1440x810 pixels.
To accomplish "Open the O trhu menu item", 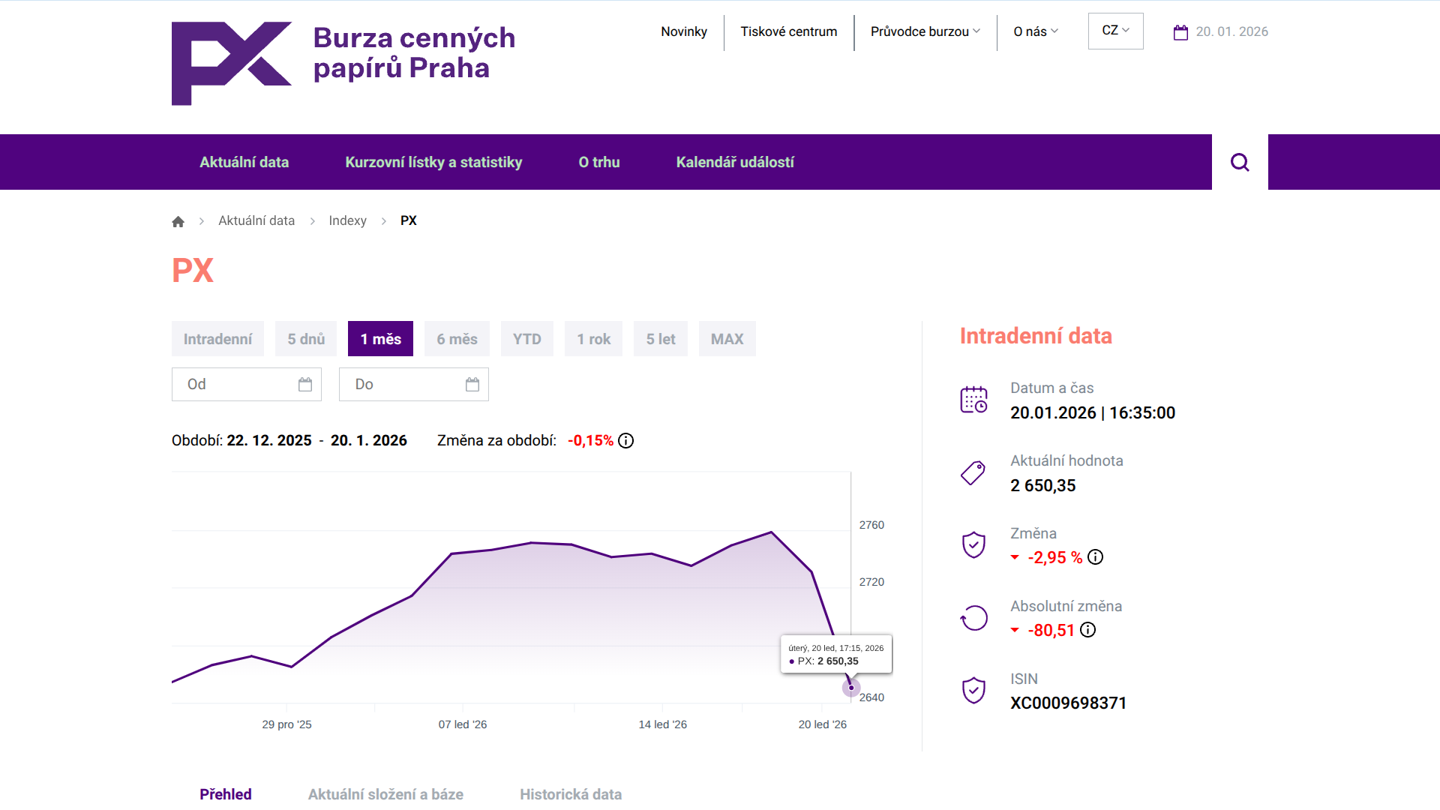I will [599, 162].
